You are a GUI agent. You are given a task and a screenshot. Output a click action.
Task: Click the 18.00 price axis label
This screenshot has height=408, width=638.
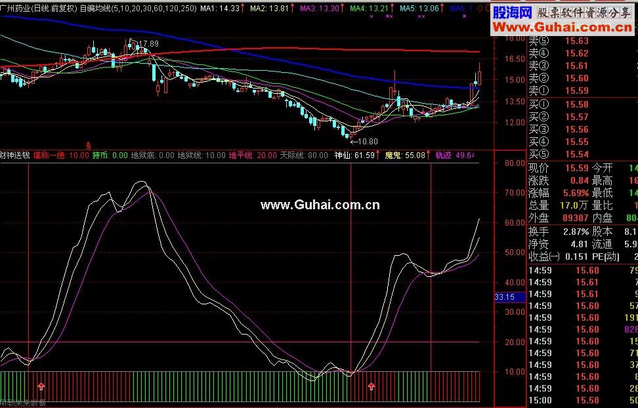(515, 38)
